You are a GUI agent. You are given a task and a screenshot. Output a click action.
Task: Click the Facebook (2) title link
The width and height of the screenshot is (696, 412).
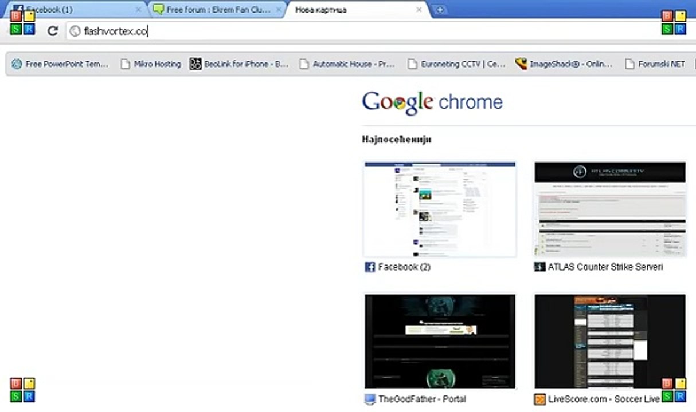click(x=404, y=267)
